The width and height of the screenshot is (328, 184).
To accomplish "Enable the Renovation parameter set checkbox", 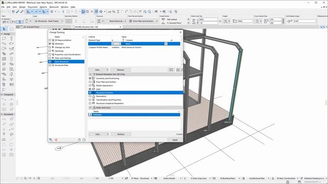I will coord(90,96).
